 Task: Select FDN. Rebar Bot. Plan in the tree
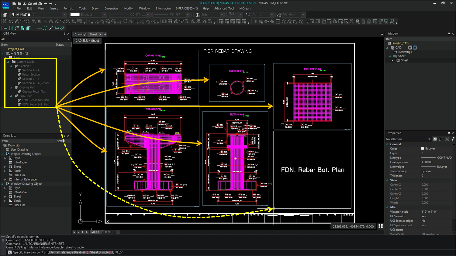(x=35, y=104)
